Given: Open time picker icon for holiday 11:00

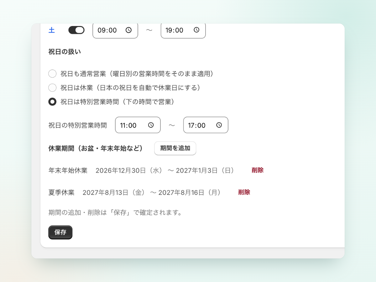Looking at the screenshot, I should click(x=151, y=125).
